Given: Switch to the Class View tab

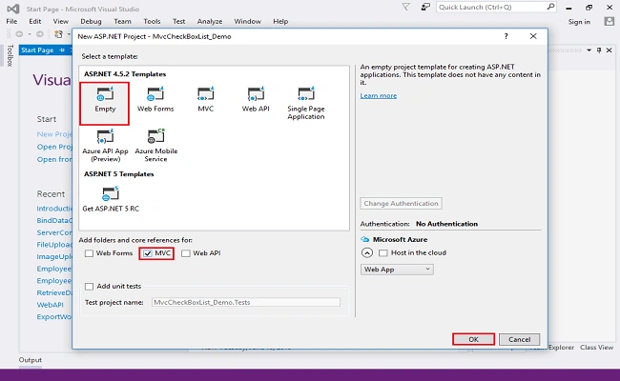Looking at the screenshot, I should tap(596, 348).
